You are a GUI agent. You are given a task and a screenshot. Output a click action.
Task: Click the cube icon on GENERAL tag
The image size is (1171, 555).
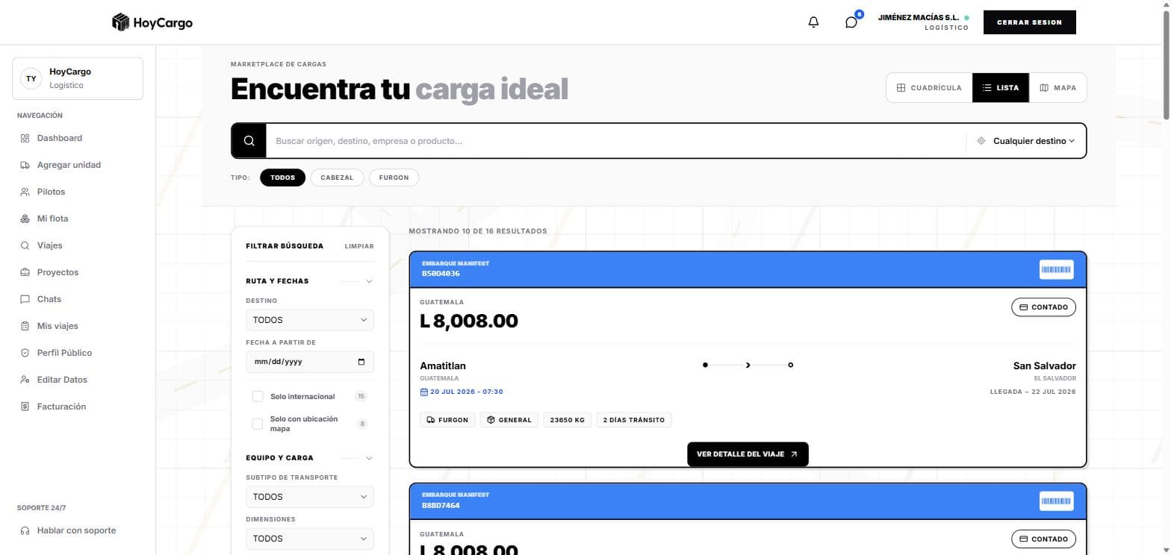491,420
